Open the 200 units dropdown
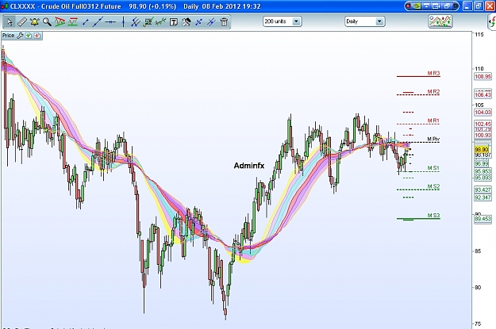This screenshot has height=329, width=496. pos(282,21)
